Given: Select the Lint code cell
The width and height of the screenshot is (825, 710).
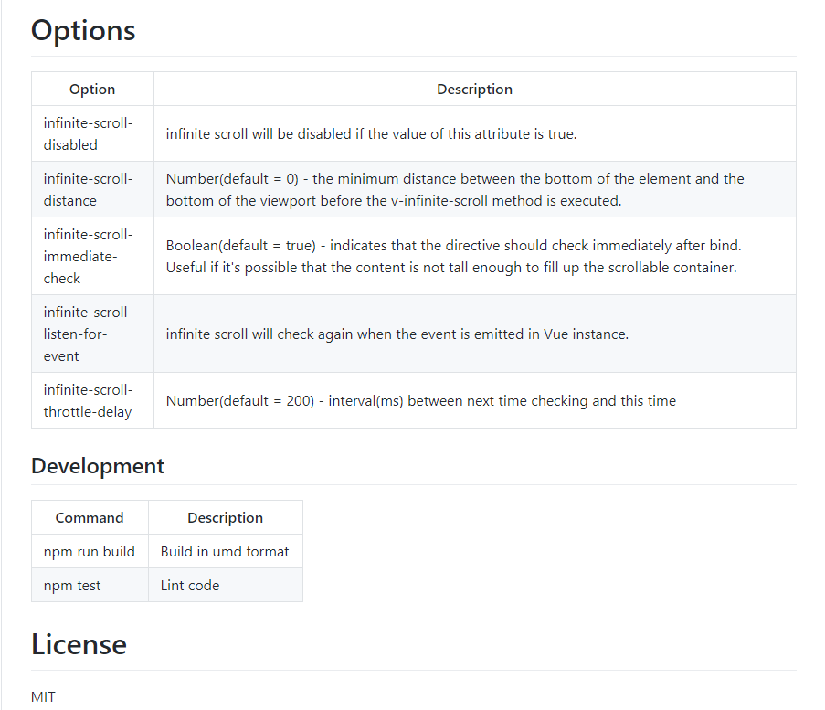Looking at the screenshot, I should click(225, 585).
